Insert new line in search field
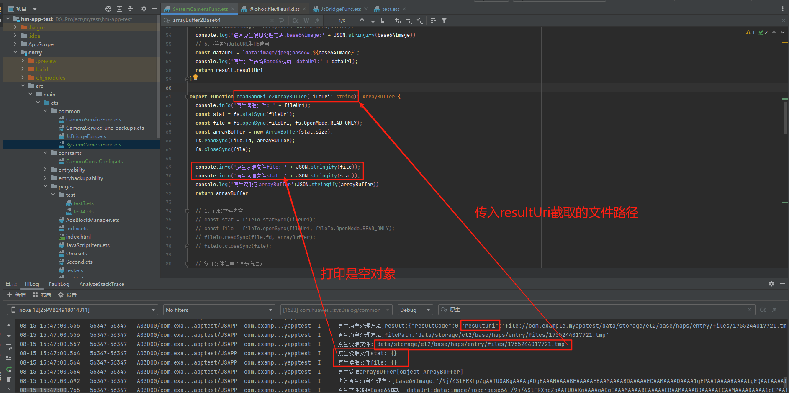Image resolution: width=789 pixels, height=393 pixels. click(x=282, y=21)
